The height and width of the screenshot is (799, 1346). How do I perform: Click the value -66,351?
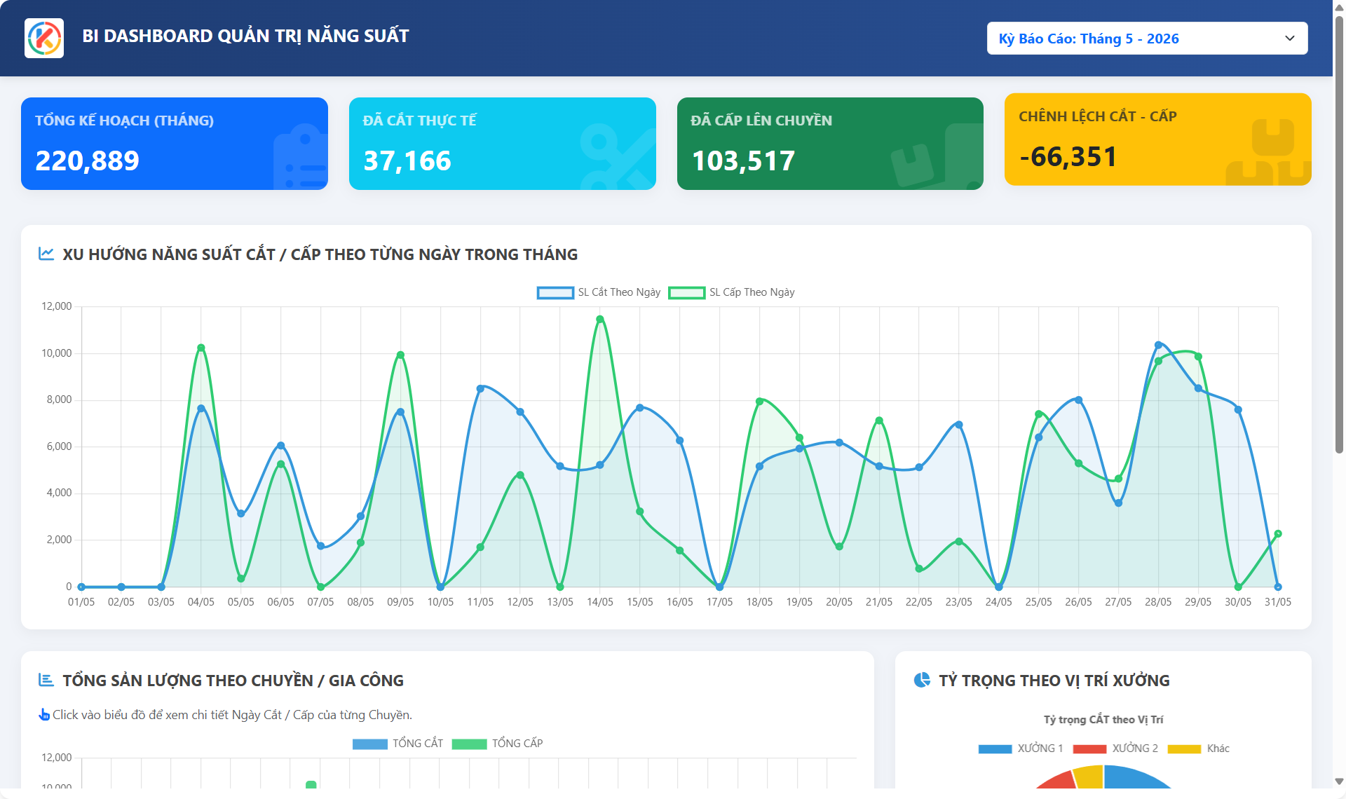point(1068,157)
